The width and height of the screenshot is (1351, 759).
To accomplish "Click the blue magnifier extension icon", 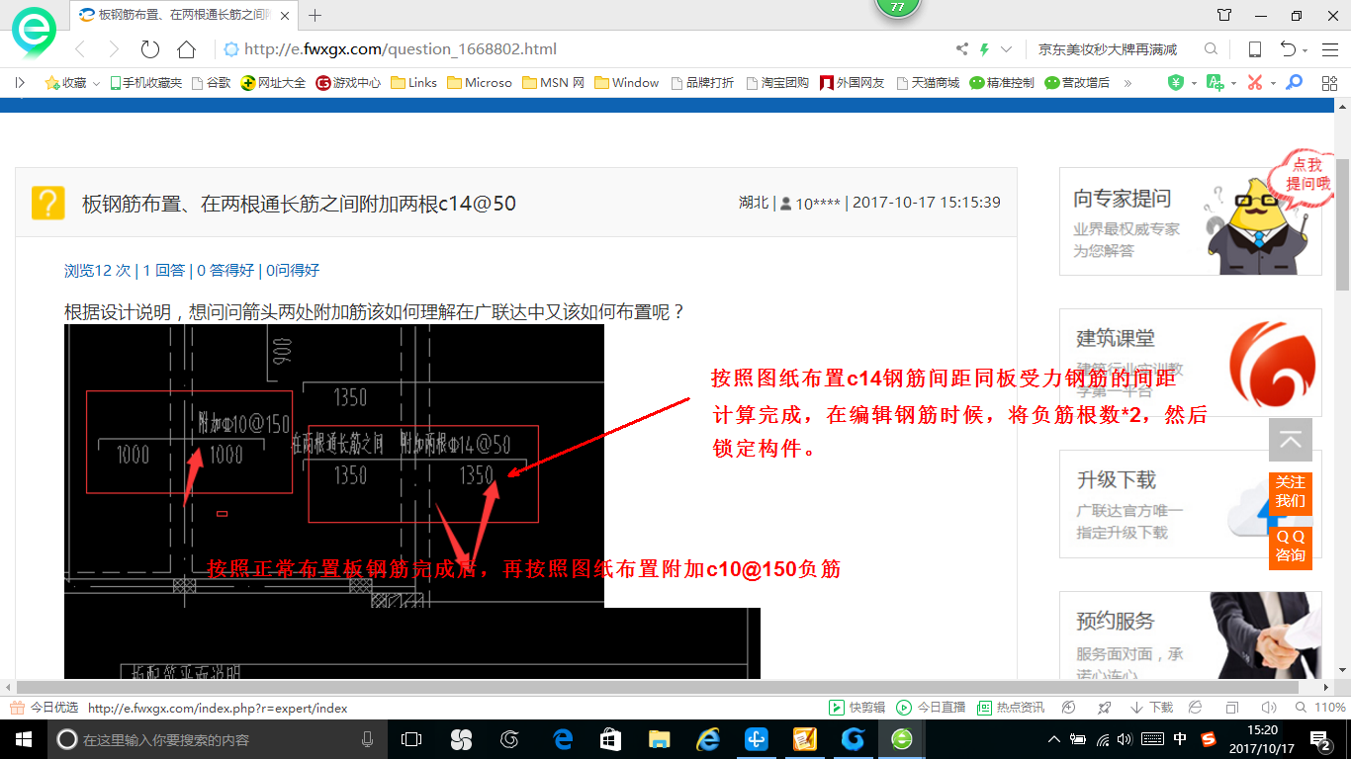I will 1294,83.
